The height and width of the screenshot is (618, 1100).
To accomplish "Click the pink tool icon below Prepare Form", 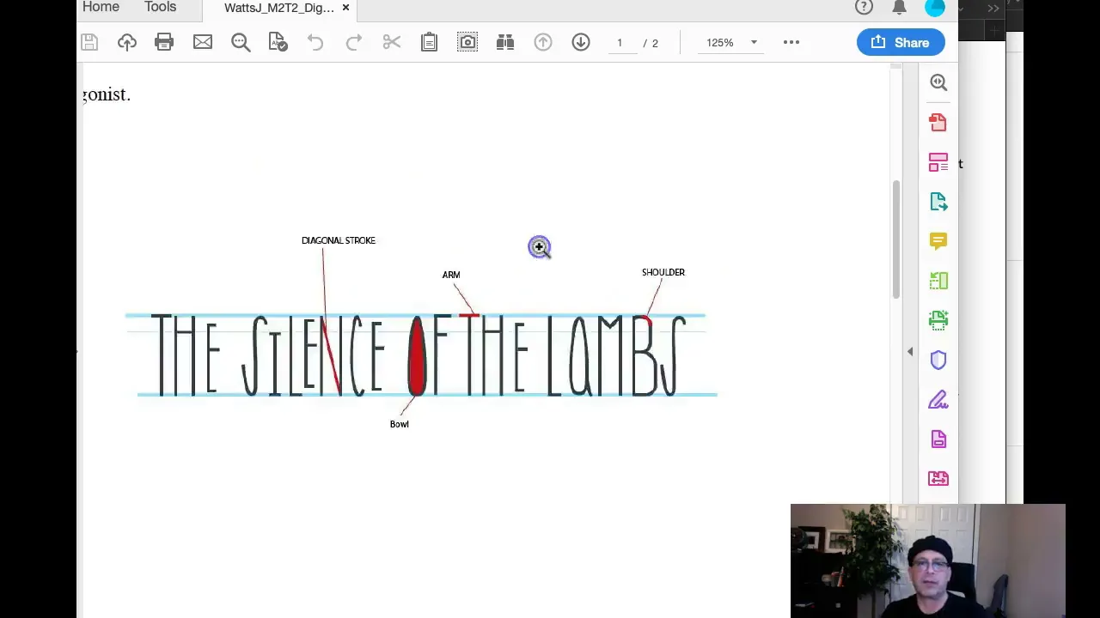I will pos(938,479).
